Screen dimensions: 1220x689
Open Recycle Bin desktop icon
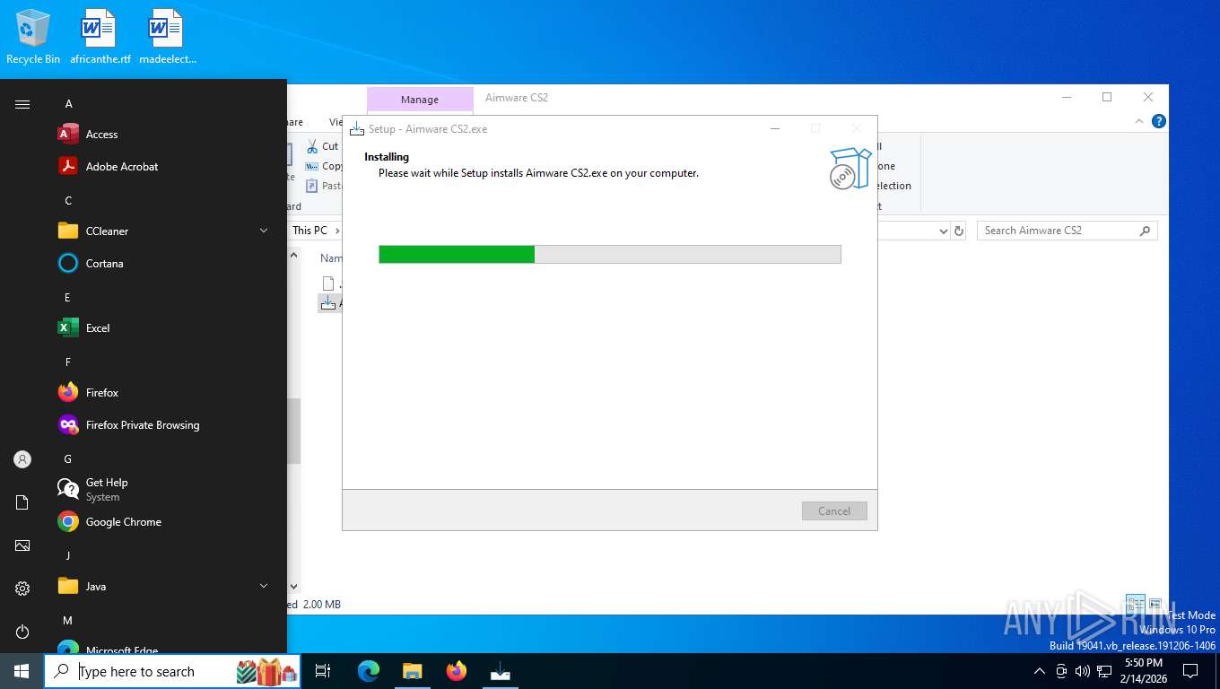coord(33,37)
